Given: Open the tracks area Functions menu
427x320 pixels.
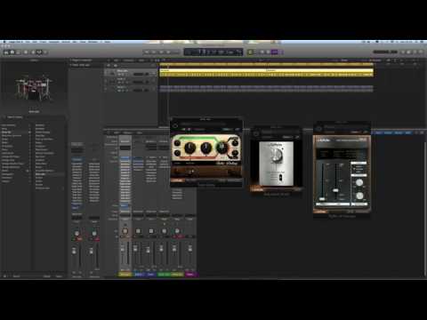Looking at the screenshot, I should click(x=128, y=60).
